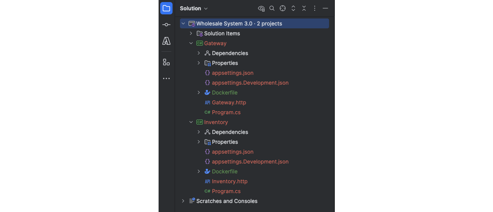Select Wholesale System 3.0 solution row
Screen dimensions: 493x212
click(x=254, y=23)
